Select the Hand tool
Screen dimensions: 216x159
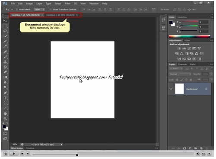pos(5,114)
